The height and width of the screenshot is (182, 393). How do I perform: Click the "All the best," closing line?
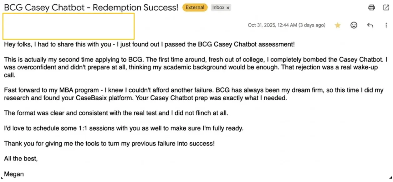click(x=21, y=159)
